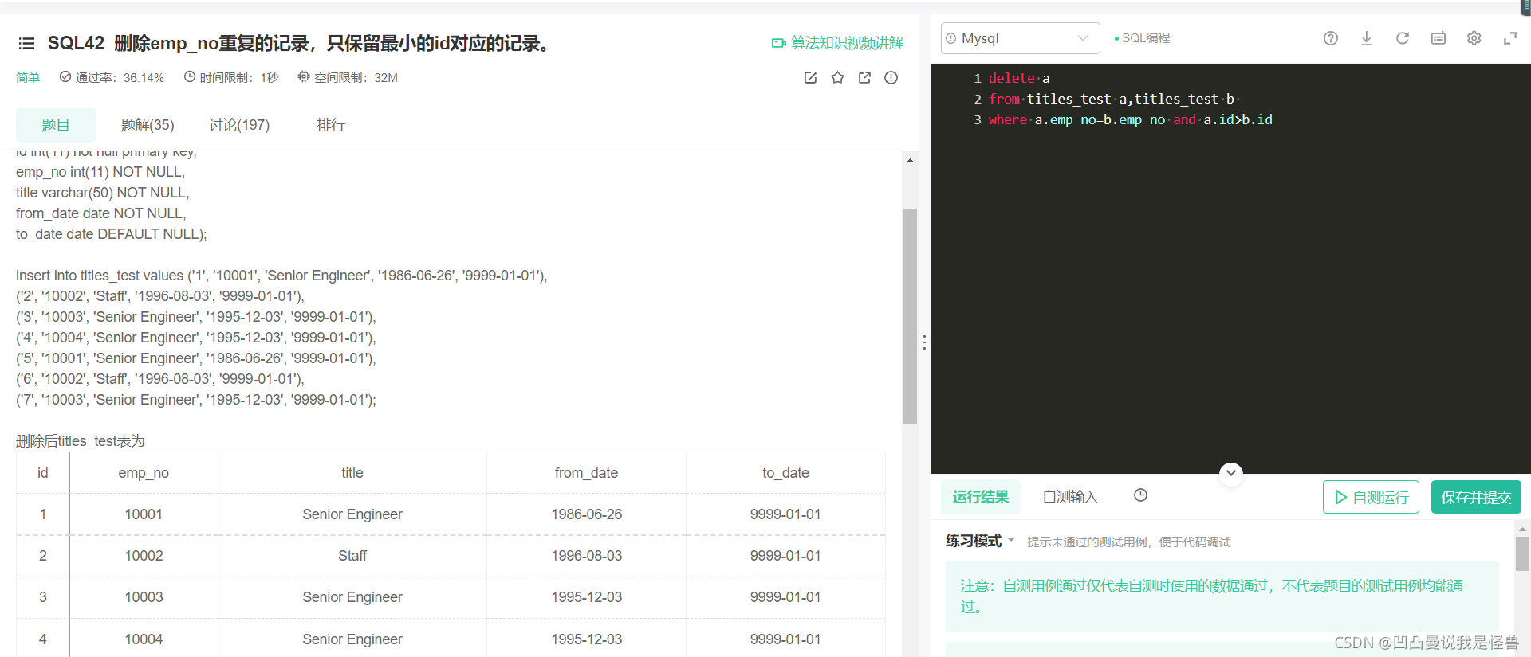The height and width of the screenshot is (657, 1531).
Task: Toggle fullscreen editor mode
Action: (1509, 38)
